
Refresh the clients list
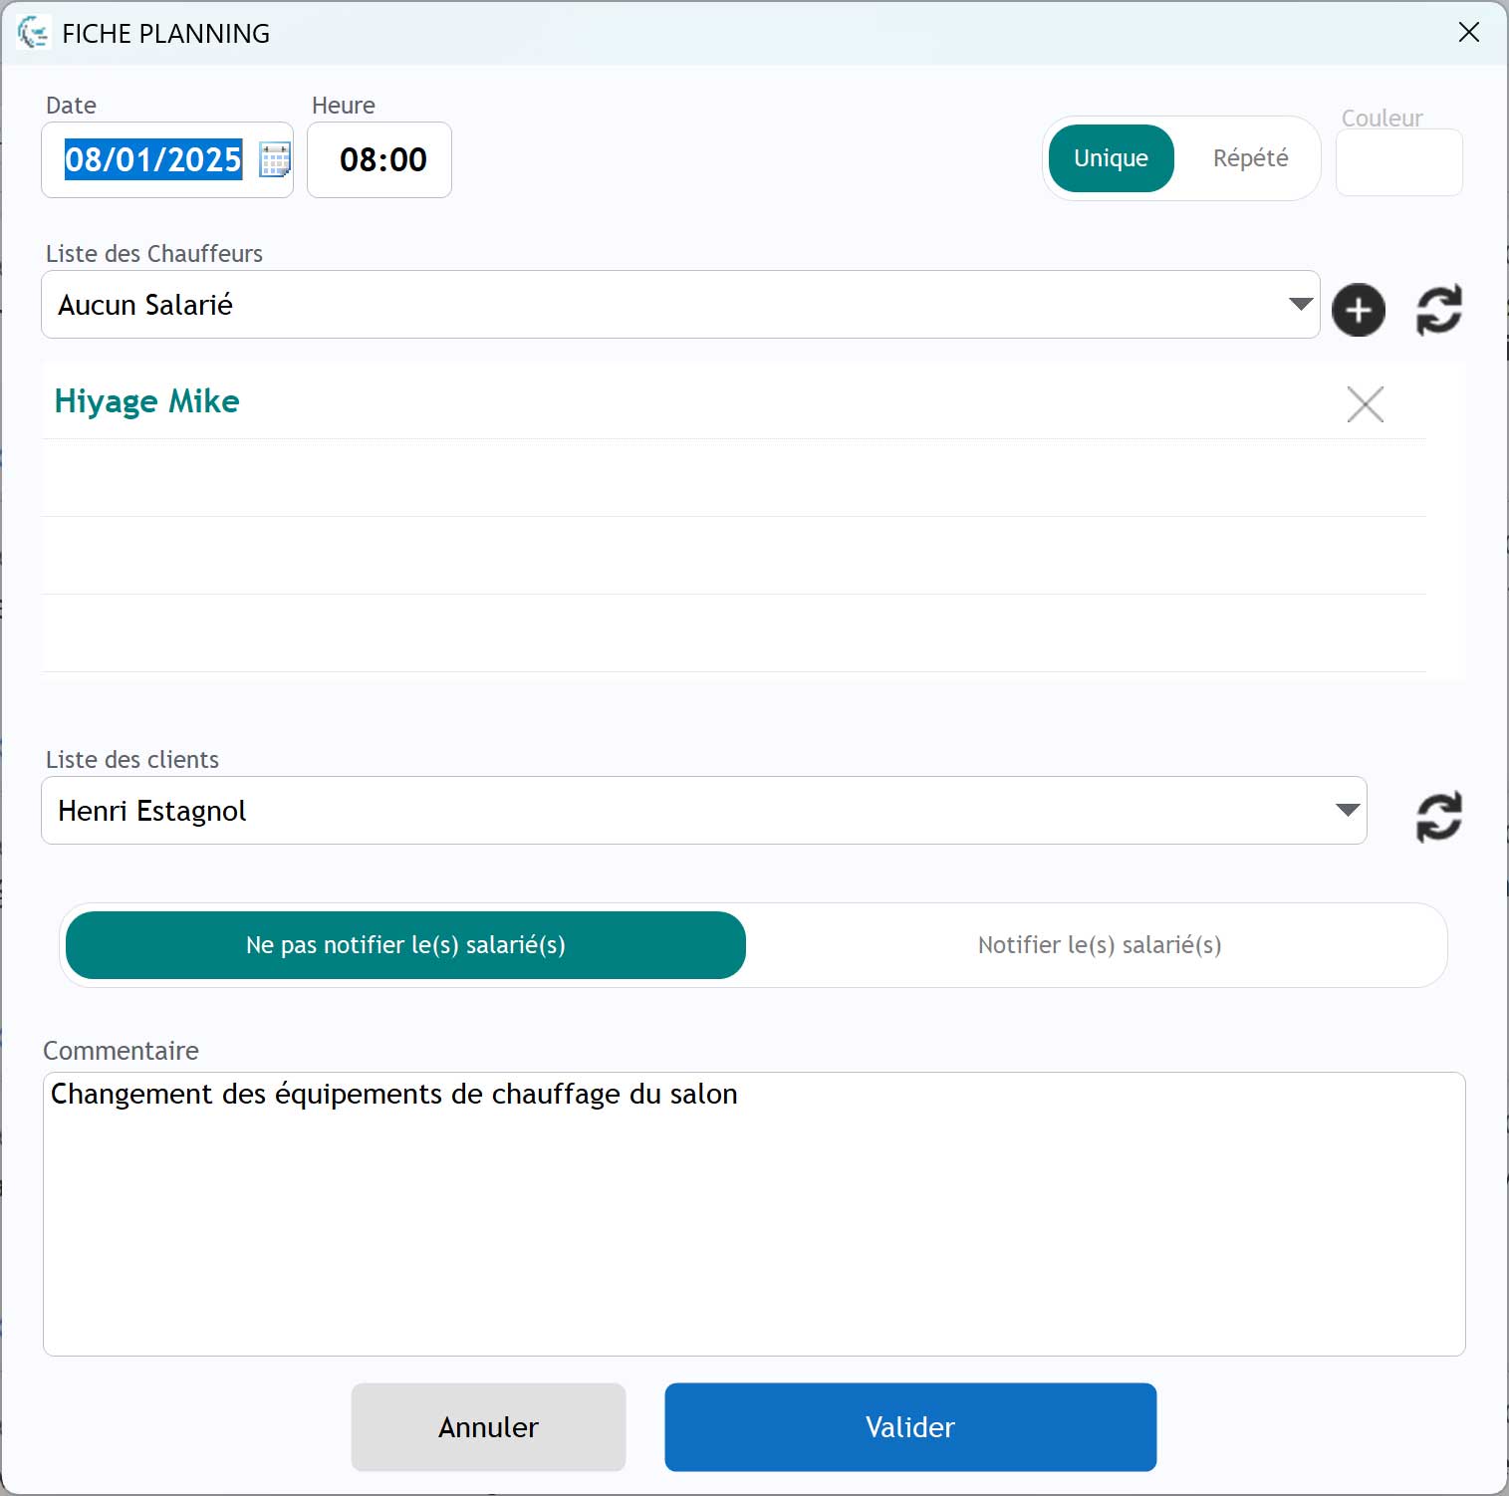point(1438,817)
